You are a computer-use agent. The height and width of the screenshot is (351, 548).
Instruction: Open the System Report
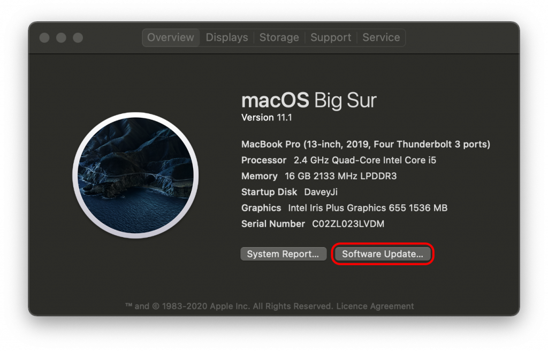tap(284, 254)
